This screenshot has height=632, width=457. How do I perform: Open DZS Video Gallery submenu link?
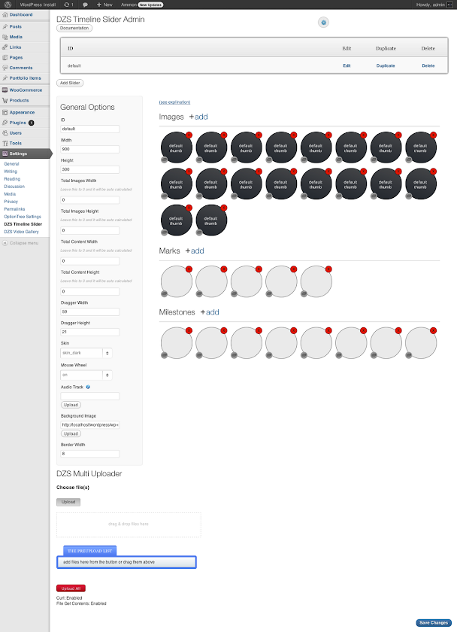coord(21,232)
